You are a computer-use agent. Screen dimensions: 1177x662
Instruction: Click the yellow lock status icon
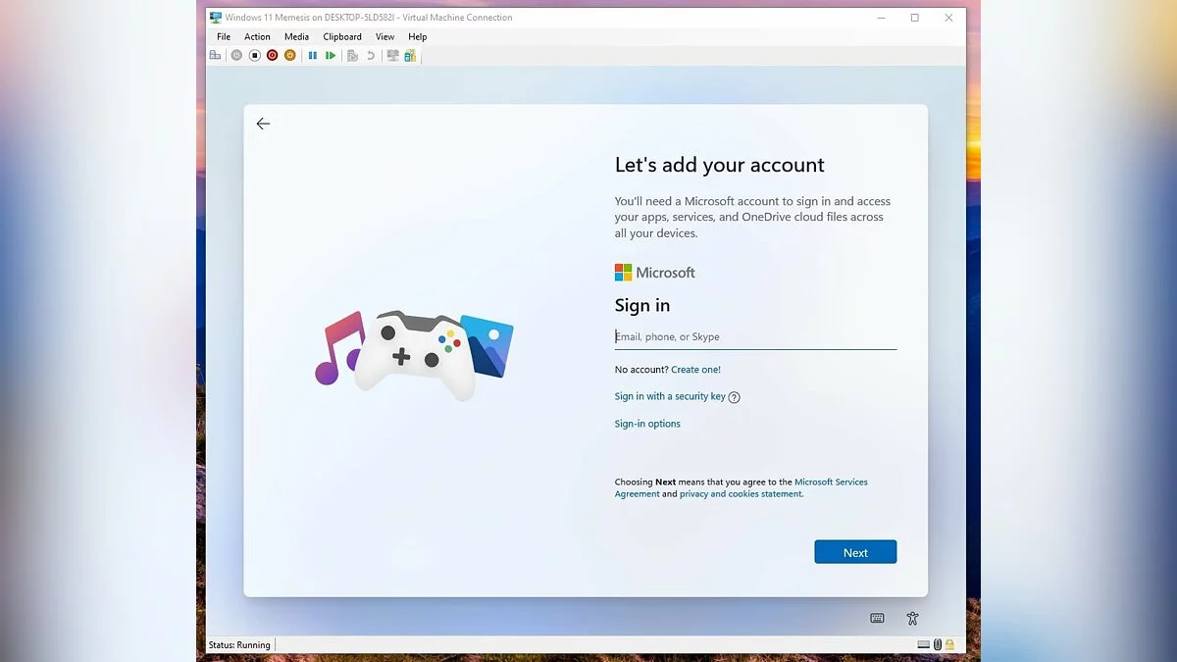(949, 644)
